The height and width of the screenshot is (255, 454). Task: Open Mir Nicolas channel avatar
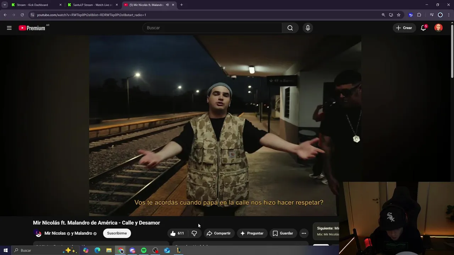click(x=38, y=233)
